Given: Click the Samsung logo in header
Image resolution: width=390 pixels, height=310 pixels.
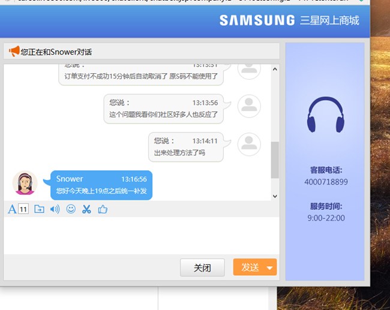Looking at the screenshot, I should [257, 20].
